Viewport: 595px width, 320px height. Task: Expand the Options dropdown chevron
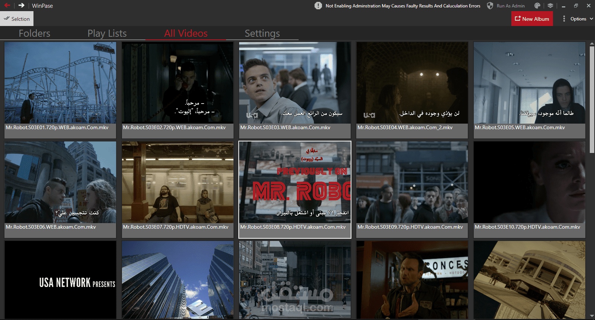pos(591,19)
